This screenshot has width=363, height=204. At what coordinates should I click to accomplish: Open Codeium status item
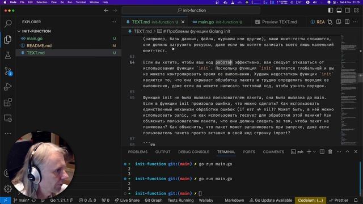(x=310, y=200)
